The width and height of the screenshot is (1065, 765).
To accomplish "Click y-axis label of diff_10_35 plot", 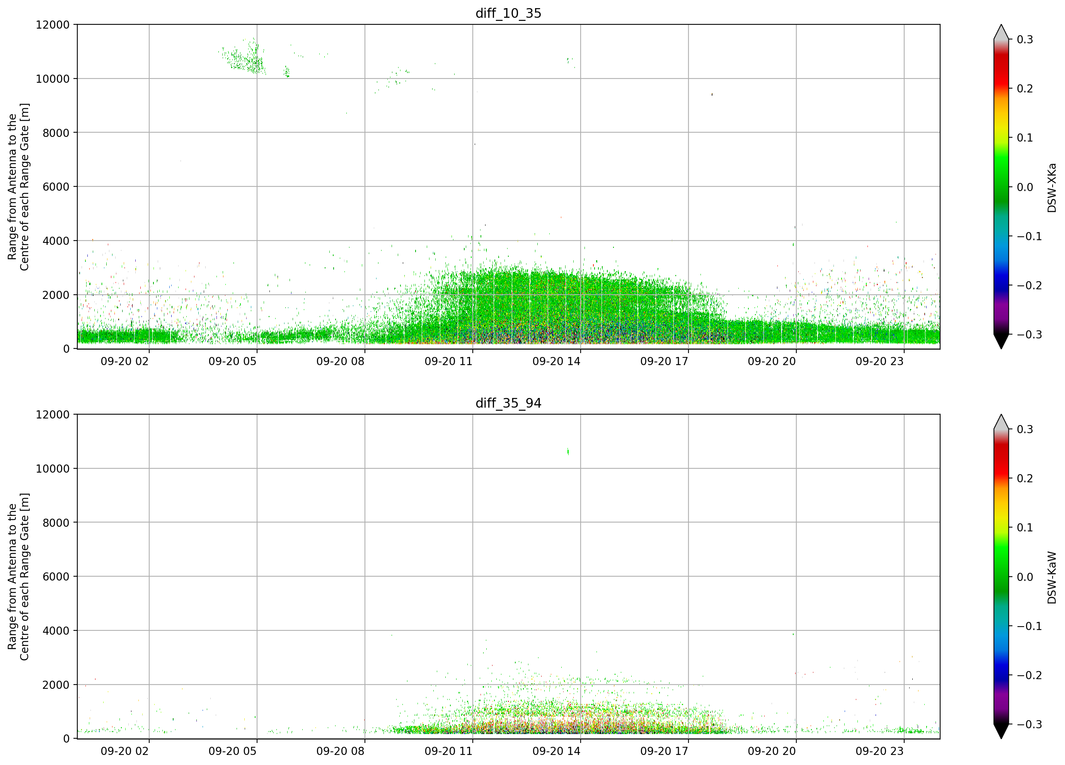I will 18,186.
